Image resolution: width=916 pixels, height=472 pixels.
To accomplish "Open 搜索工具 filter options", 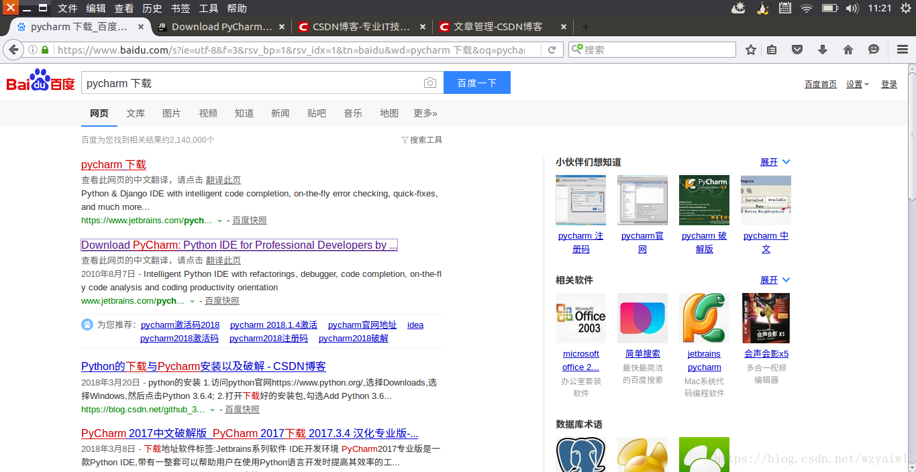I will tap(421, 139).
